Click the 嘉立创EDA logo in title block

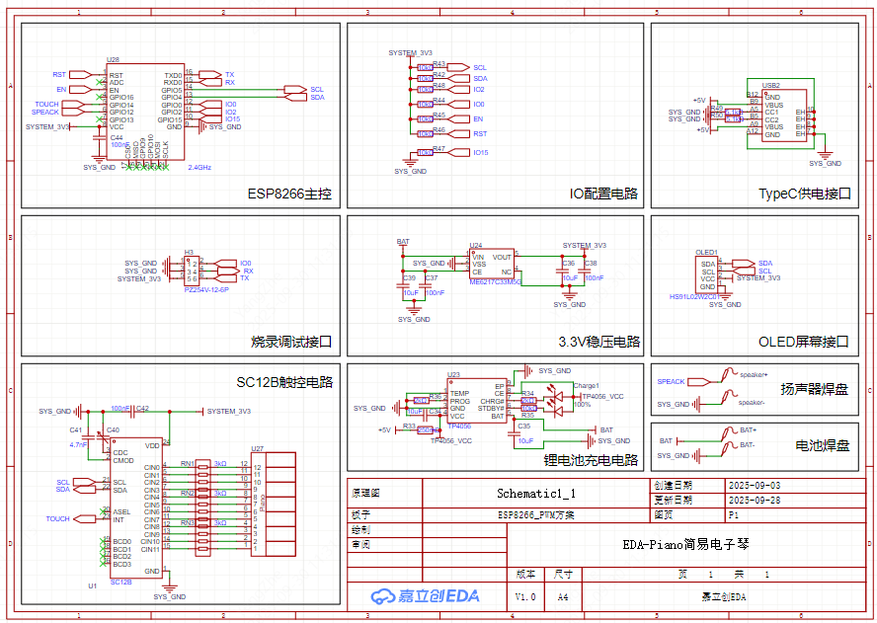(x=425, y=596)
